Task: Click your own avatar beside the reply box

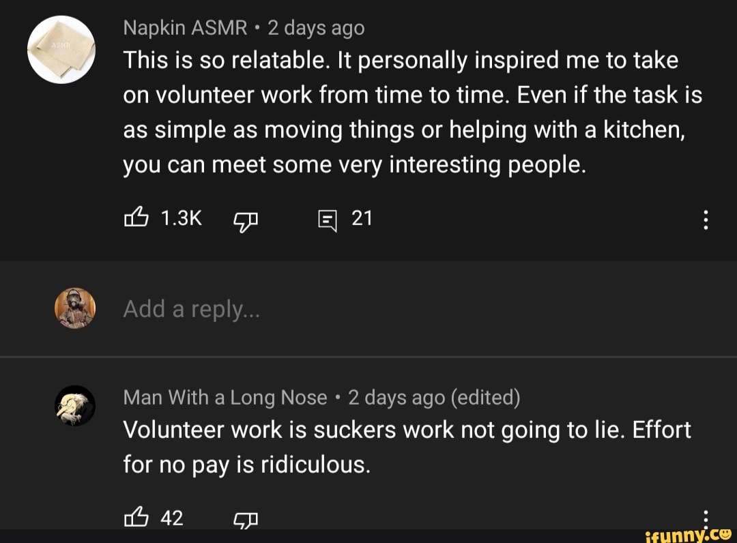Action: point(74,308)
